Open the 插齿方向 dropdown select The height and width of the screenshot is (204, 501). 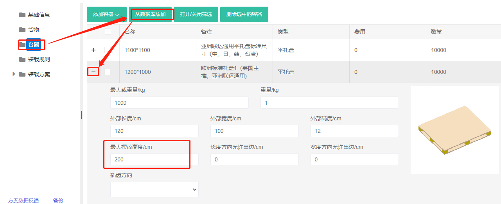pos(154,190)
